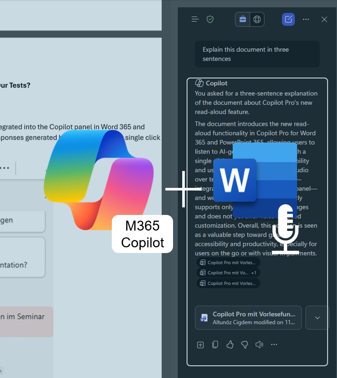Copy the Copilot response
This screenshot has width=337, height=378.
point(215,345)
